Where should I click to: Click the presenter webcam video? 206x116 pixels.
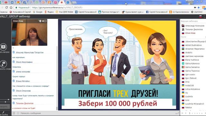click(29, 32)
